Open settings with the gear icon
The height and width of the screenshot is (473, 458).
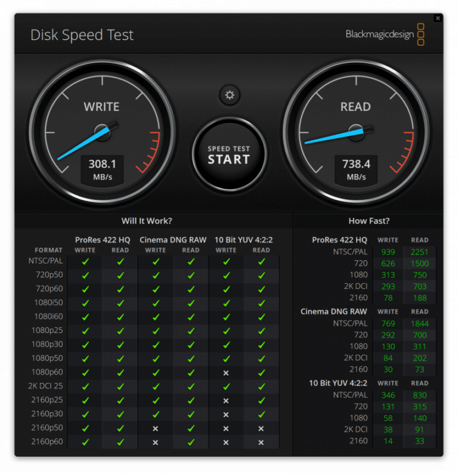tap(230, 95)
